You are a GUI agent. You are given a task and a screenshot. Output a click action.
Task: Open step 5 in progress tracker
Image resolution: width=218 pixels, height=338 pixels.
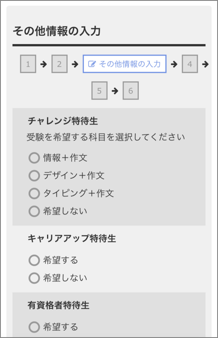click(x=99, y=91)
